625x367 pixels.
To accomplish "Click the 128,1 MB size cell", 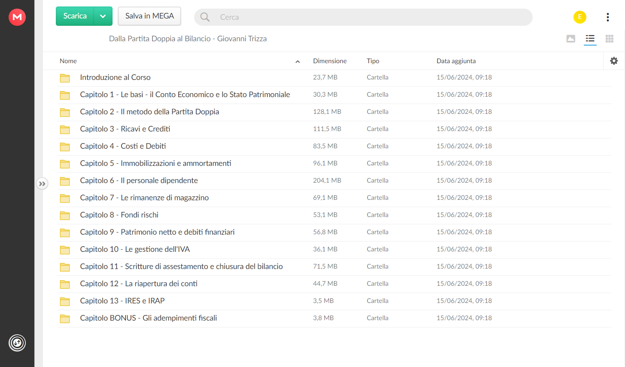I will (x=327, y=112).
